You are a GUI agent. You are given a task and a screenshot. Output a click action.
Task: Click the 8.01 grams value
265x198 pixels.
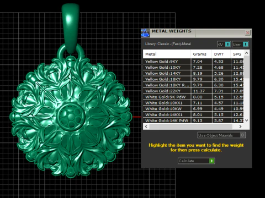pyautogui.click(x=198, y=114)
